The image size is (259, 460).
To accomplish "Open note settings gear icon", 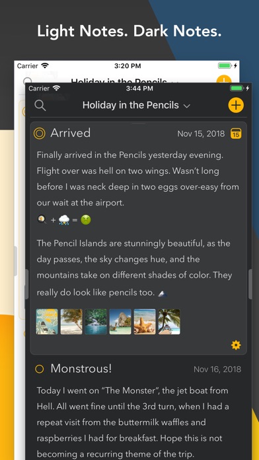I will [236, 345].
